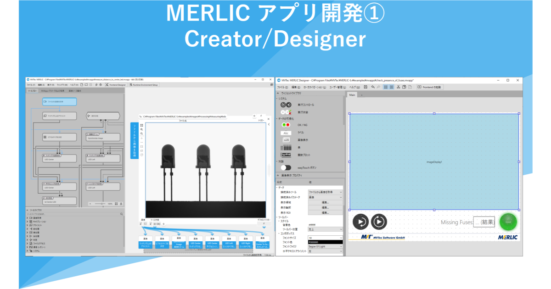Click the tool flow zoom slider

[x=101, y=204]
